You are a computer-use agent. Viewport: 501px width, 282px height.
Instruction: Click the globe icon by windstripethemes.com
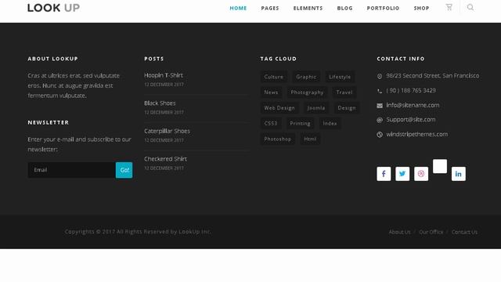click(380, 135)
